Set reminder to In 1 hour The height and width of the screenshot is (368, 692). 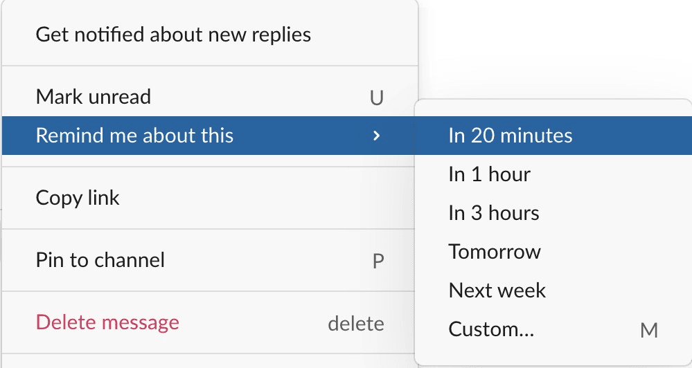(553, 174)
